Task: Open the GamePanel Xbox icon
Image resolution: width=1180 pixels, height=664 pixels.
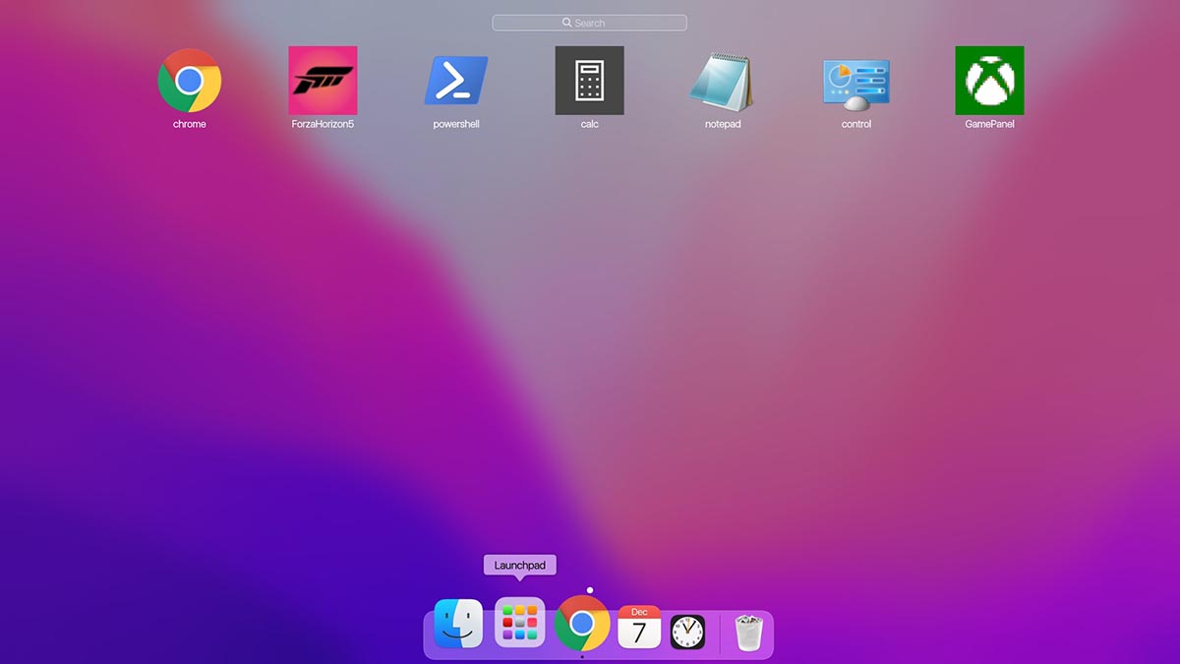Action: pos(989,81)
